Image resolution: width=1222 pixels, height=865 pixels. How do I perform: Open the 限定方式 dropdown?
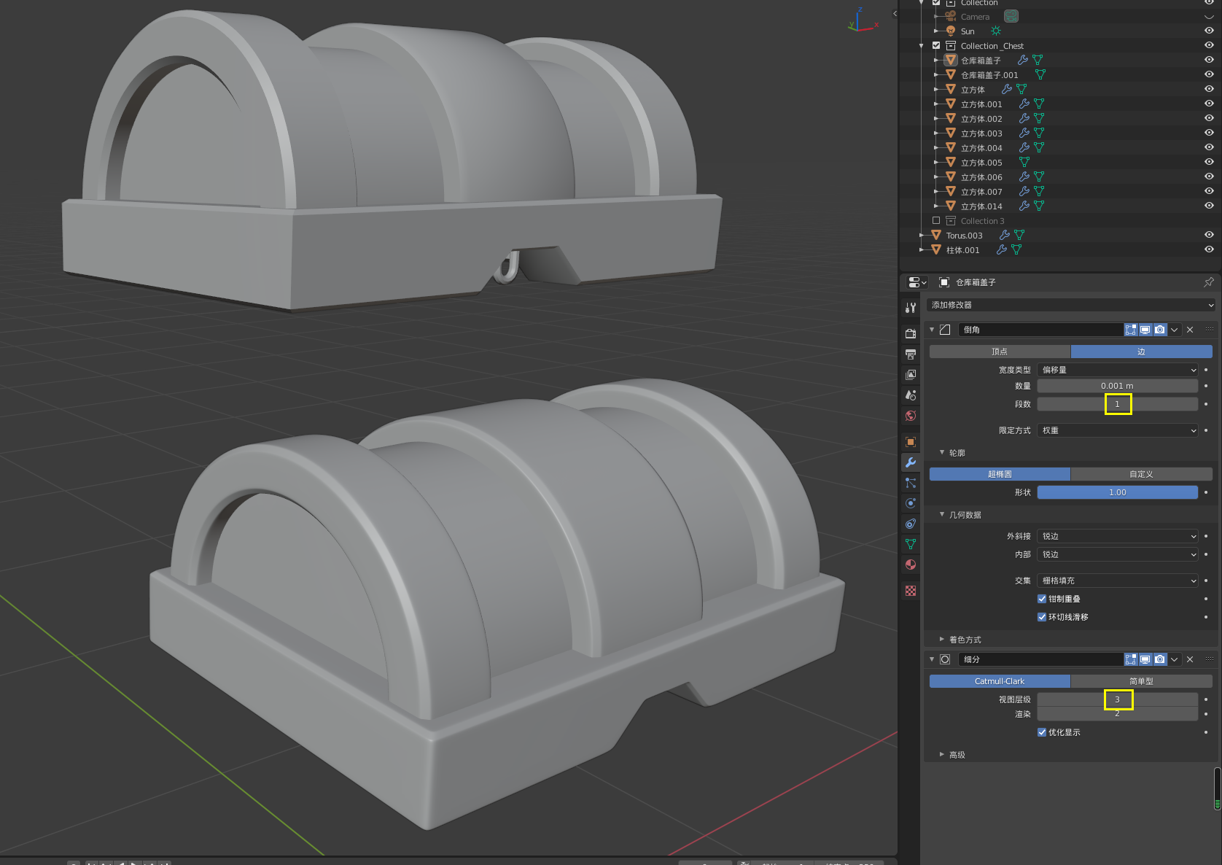[x=1118, y=430]
